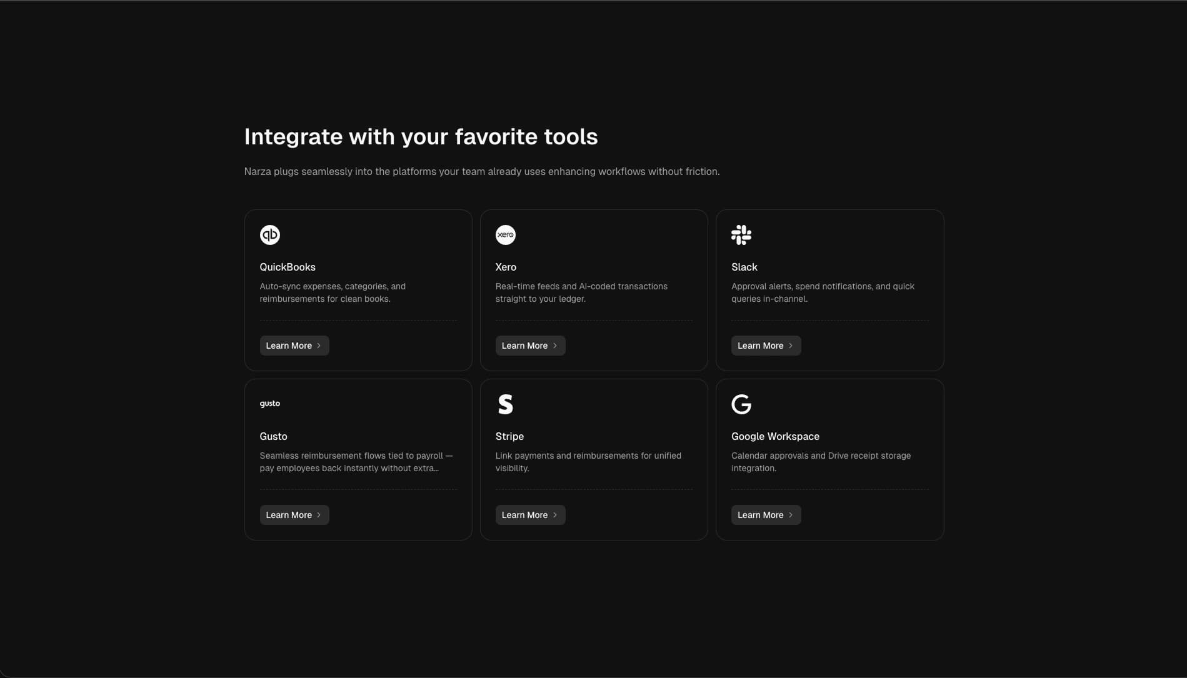Click the 'Real-time feeds' Xero description

pos(581,292)
